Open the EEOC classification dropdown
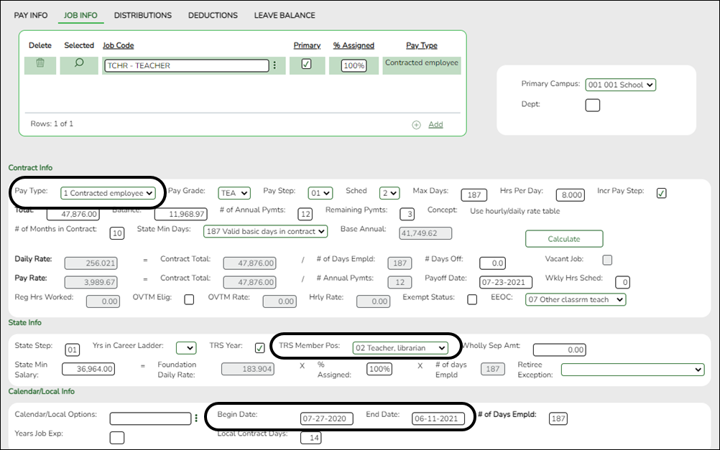 click(x=575, y=301)
